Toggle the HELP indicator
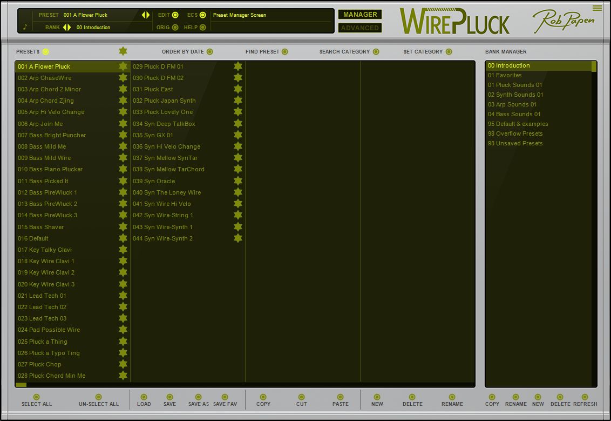Image resolution: width=611 pixels, height=421 pixels. pos(202,28)
